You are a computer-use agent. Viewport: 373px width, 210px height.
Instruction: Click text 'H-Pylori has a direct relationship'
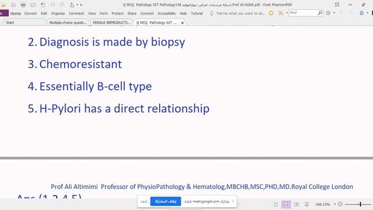124,108
